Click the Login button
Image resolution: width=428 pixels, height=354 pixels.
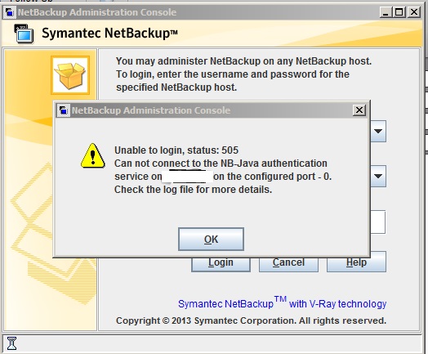click(x=221, y=264)
